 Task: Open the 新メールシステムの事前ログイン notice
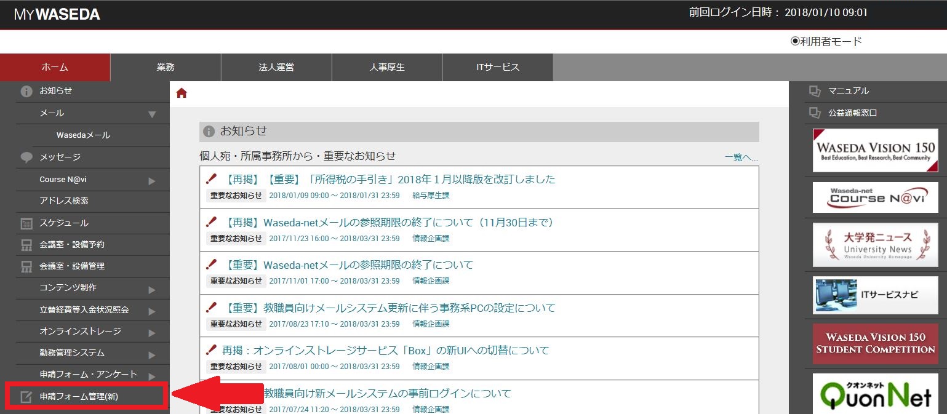(388, 393)
